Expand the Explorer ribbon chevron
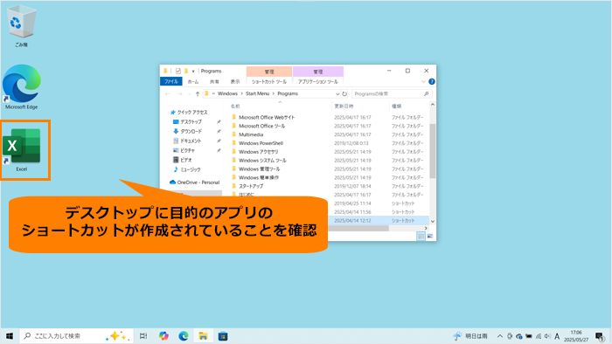 (x=423, y=81)
